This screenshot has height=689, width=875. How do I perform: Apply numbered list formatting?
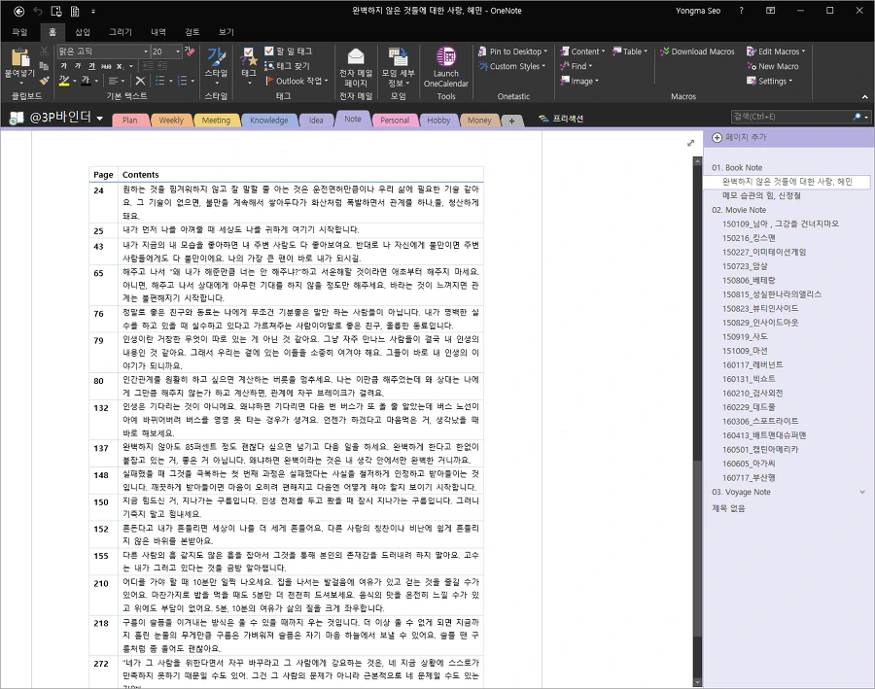[182, 81]
